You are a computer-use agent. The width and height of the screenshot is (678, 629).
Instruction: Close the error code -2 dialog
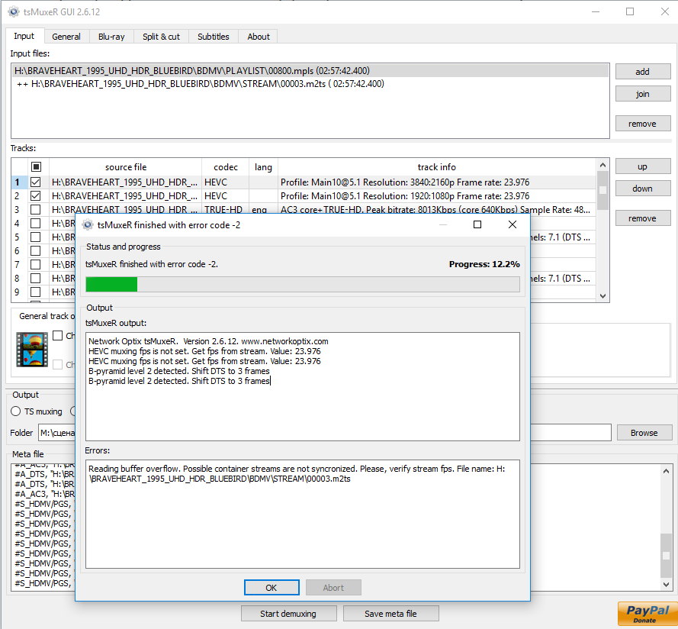point(513,224)
